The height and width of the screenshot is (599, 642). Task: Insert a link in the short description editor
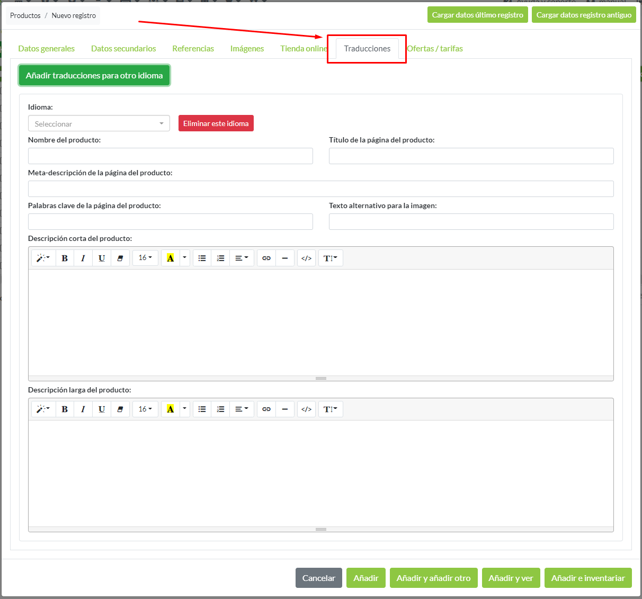click(x=266, y=258)
